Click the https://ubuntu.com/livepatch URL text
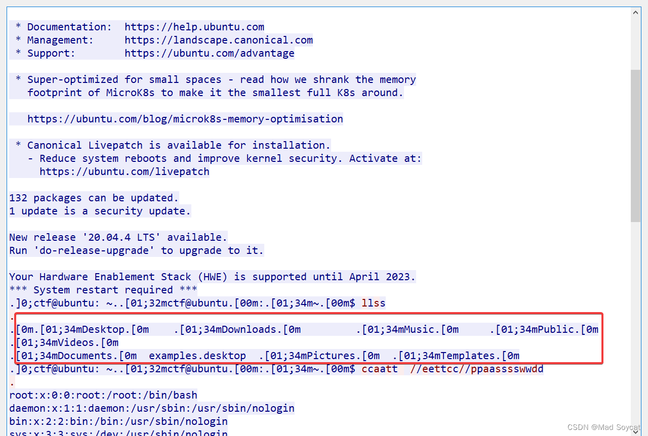 [125, 171]
